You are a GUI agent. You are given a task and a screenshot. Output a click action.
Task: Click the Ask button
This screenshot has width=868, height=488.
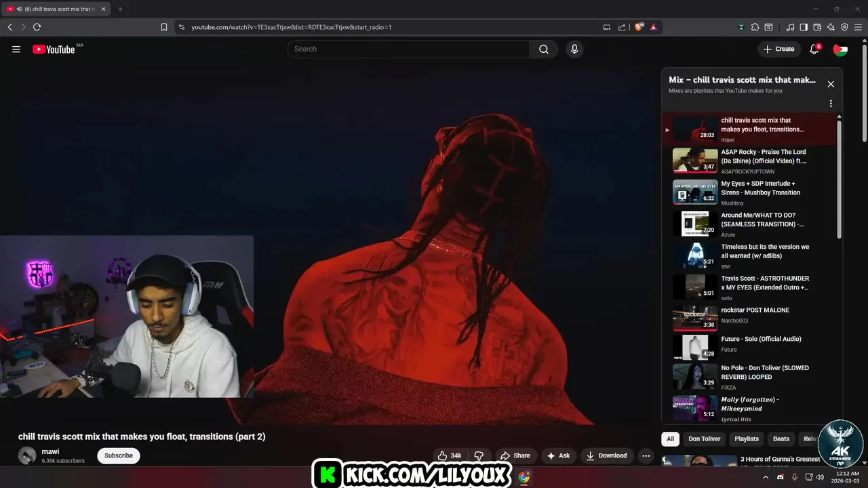coord(558,455)
